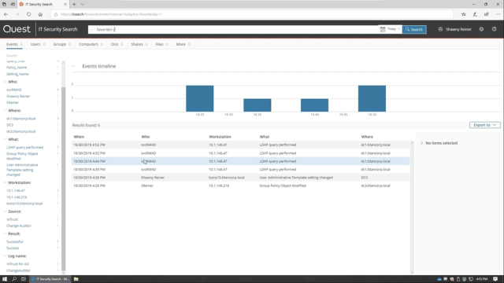This screenshot has width=504, height=283.
Task: Open the settings gear icon
Action: click(x=481, y=29)
